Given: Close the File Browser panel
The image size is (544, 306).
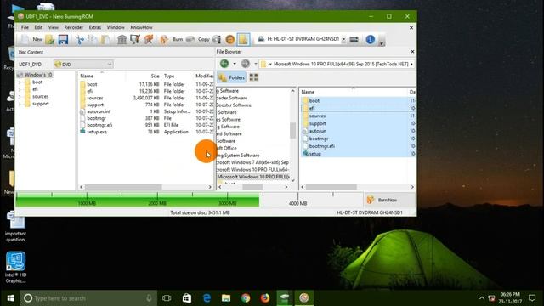Looking at the screenshot, I should pos(412,52).
